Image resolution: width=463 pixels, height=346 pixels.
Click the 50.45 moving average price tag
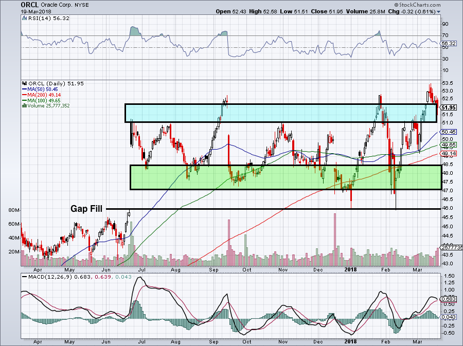(x=449, y=132)
